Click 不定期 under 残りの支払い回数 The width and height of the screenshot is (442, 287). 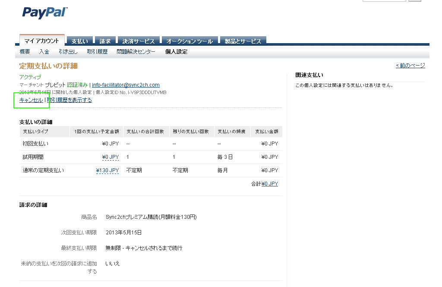point(180,170)
